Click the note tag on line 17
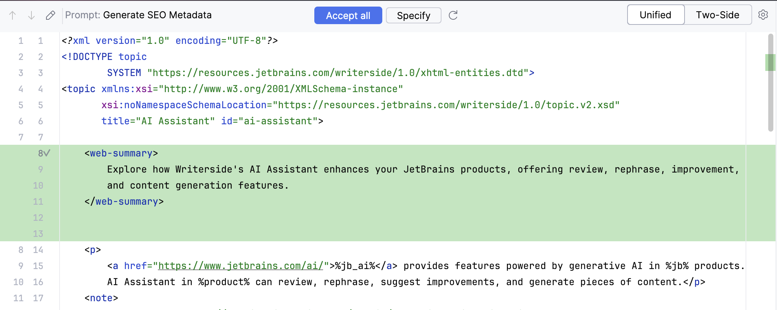The height and width of the screenshot is (310, 777). pyautogui.click(x=101, y=298)
